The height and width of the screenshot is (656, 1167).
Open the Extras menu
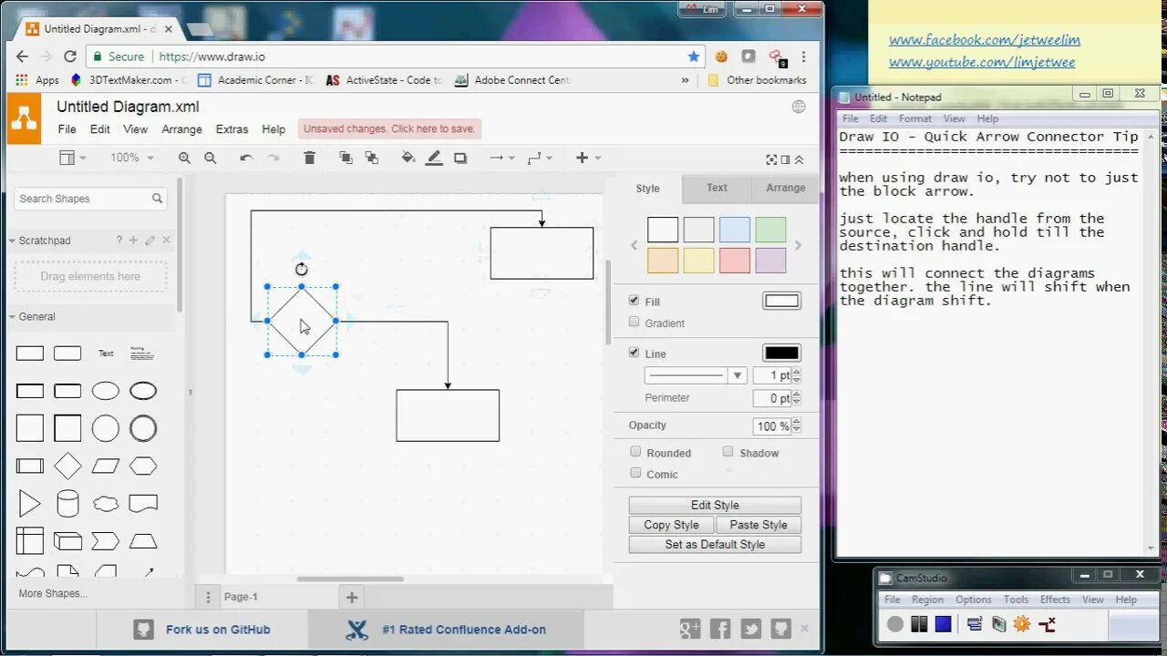pyautogui.click(x=232, y=128)
